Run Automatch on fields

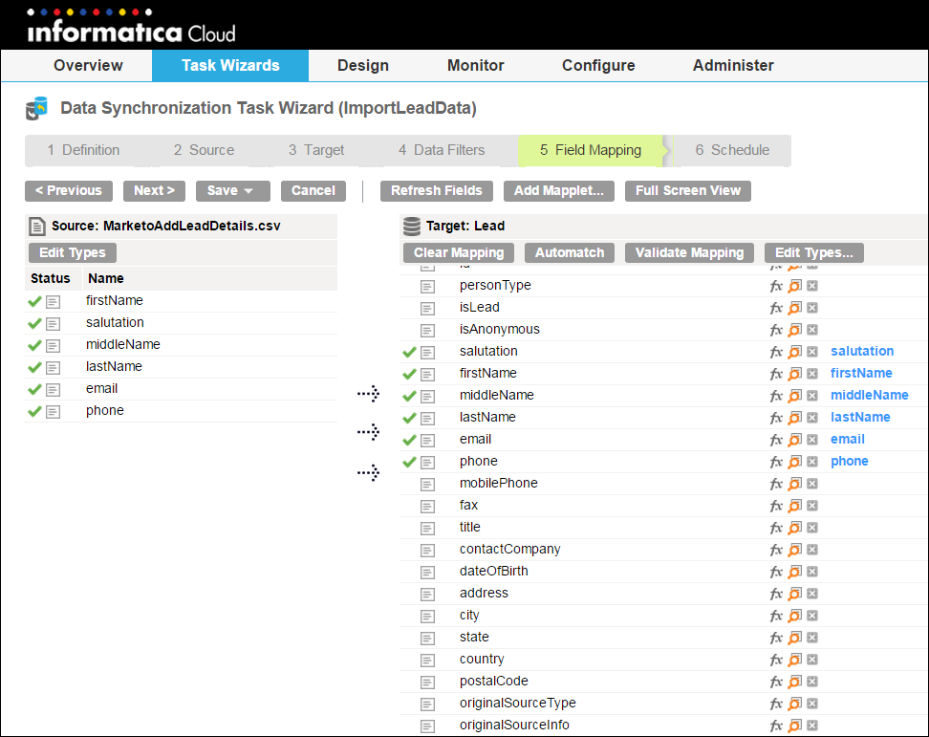(570, 253)
